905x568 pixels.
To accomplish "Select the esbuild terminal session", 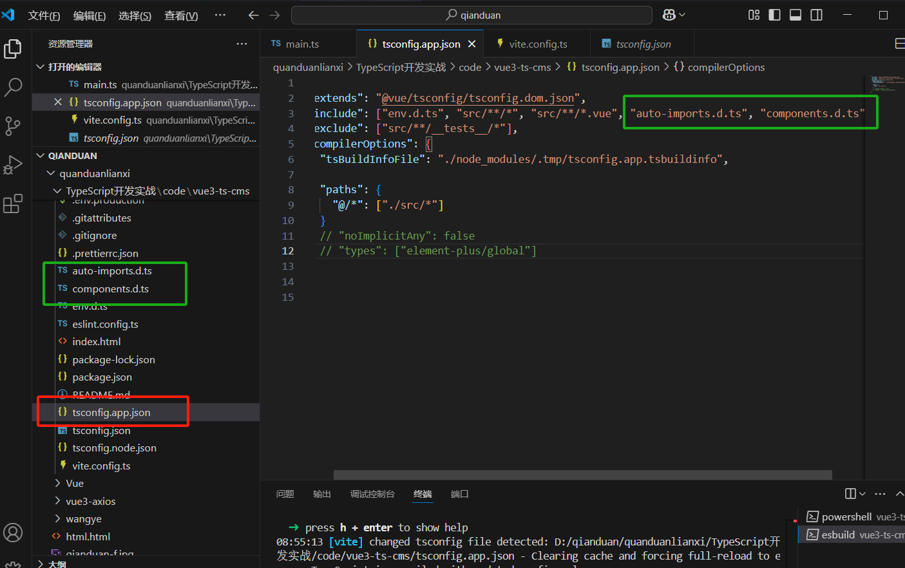I will point(838,535).
